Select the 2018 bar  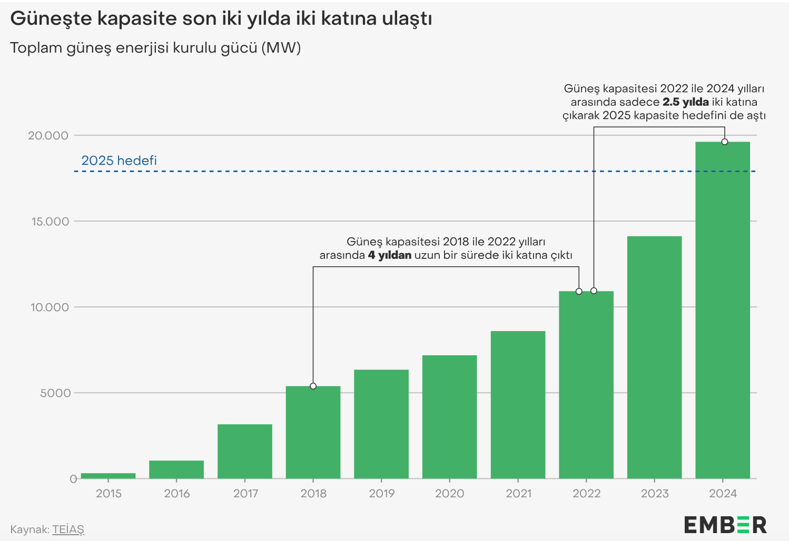pyautogui.click(x=313, y=432)
